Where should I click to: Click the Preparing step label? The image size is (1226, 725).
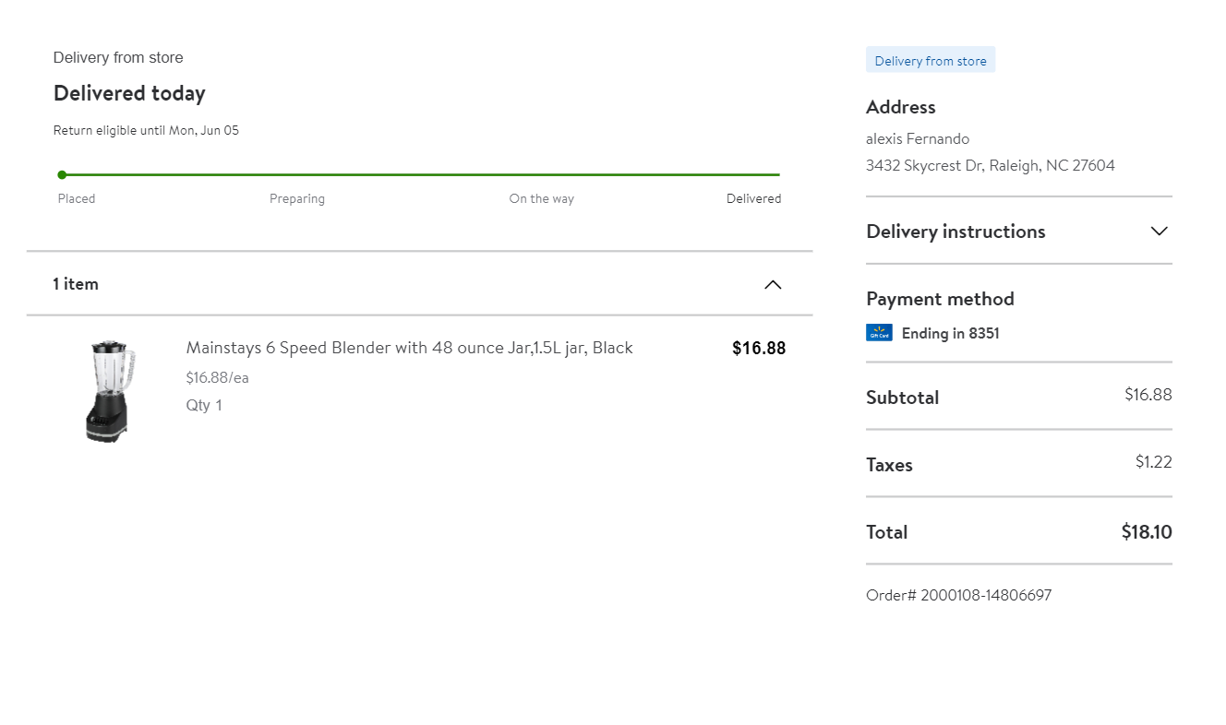point(296,198)
